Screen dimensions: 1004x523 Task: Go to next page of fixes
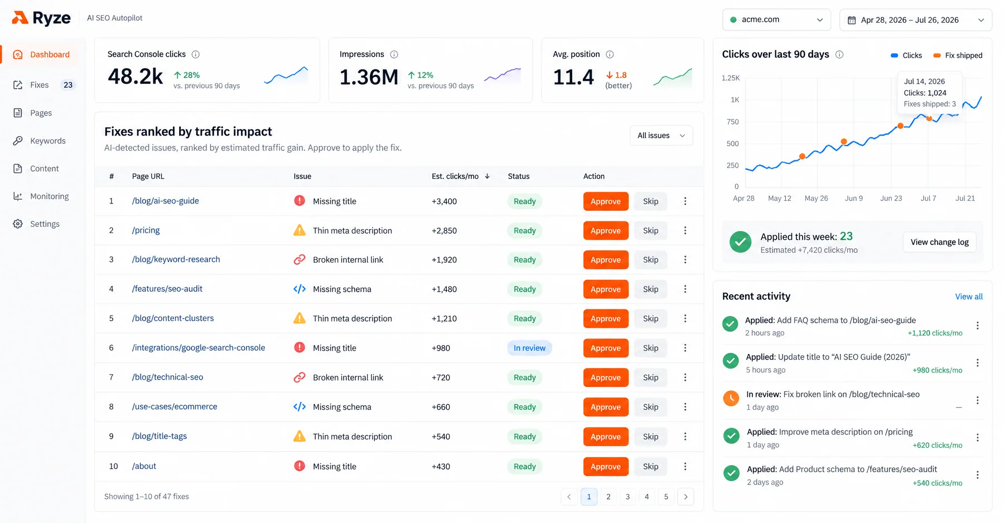tap(686, 497)
